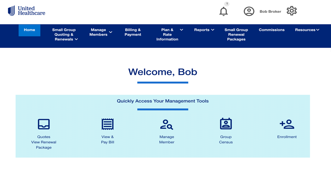Click the View & Pay Bill link text
The width and height of the screenshot is (331, 185).
point(108,139)
